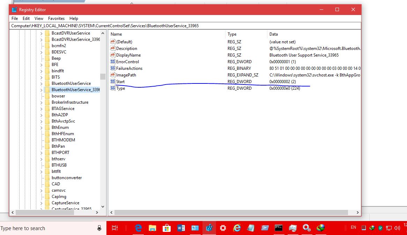The image size is (407, 235).
Task: Open the Edit menu
Action: tap(26, 19)
